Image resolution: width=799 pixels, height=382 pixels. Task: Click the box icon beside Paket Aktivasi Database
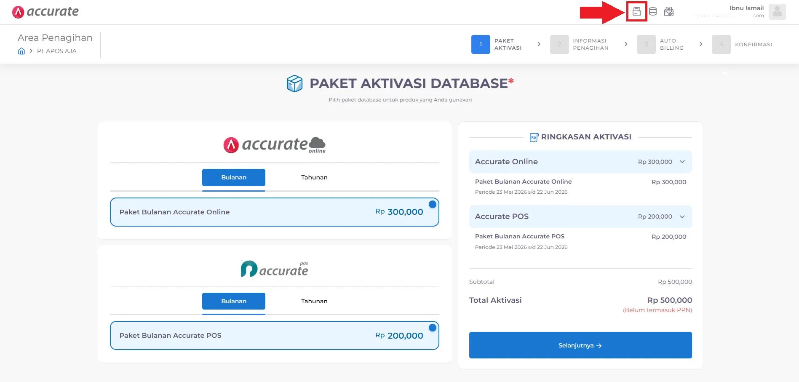294,83
